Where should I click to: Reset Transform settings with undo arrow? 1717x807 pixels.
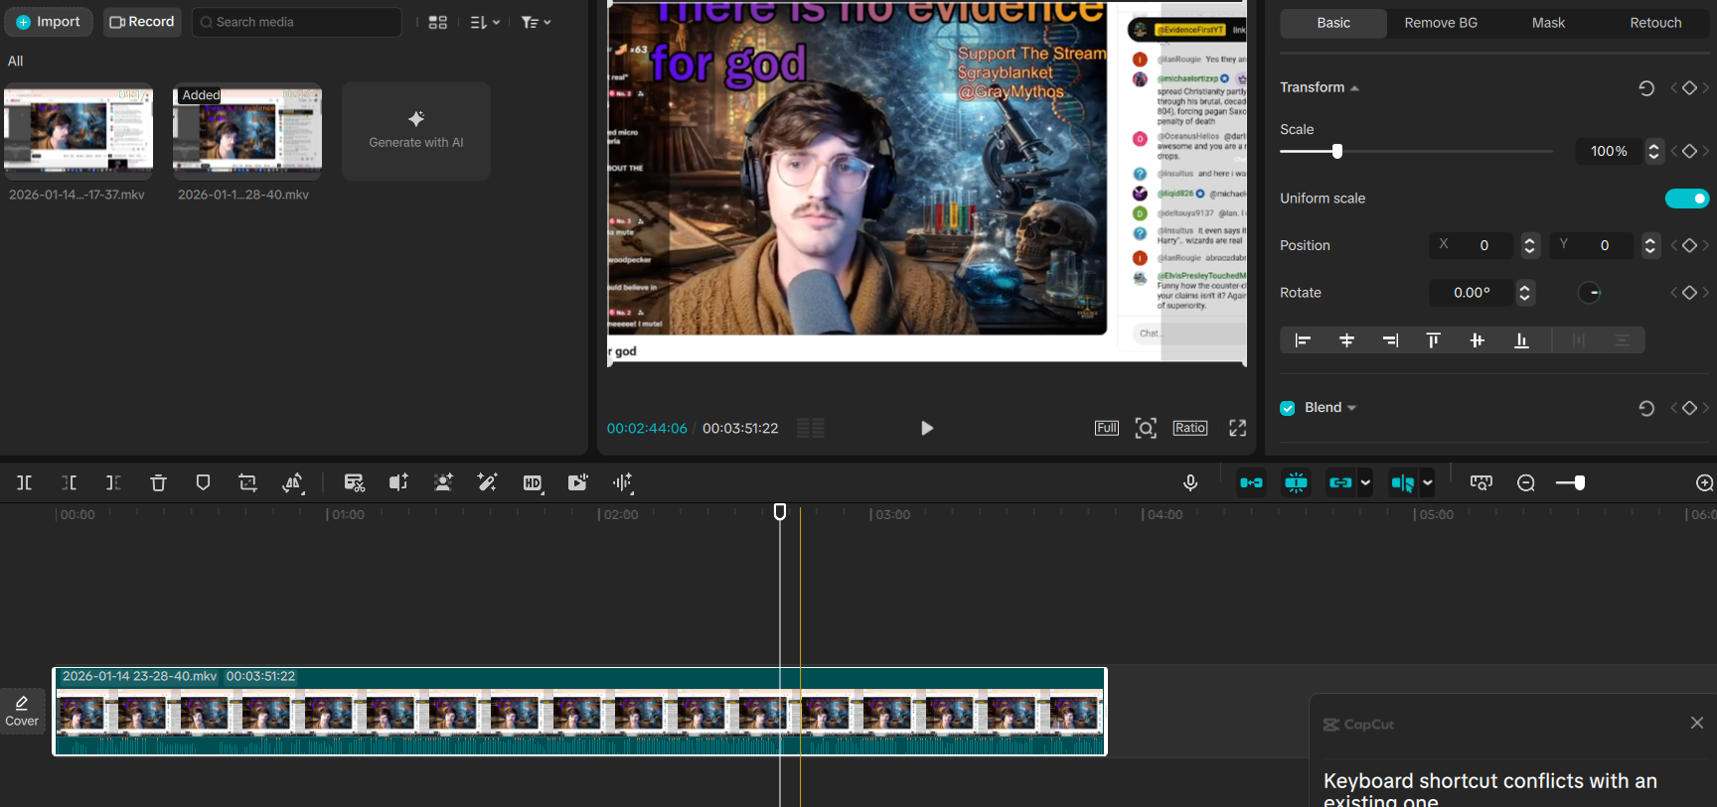(1646, 88)
